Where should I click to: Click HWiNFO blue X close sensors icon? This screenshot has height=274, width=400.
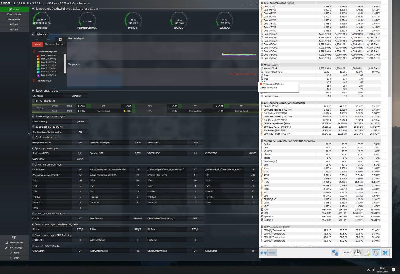point(386,252)
